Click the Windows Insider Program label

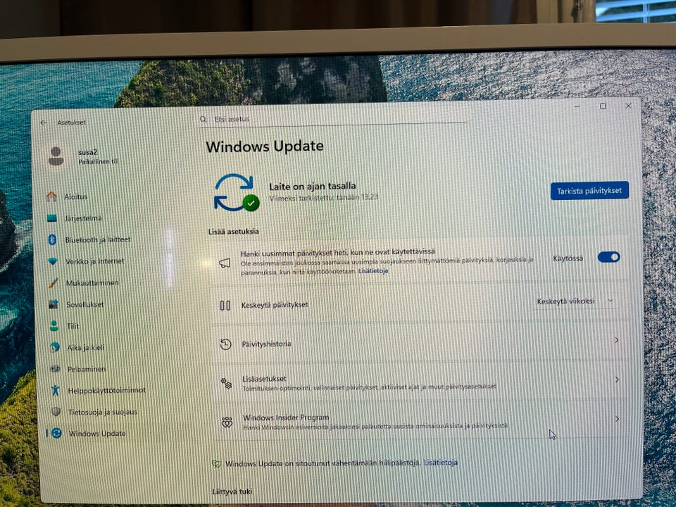(x=286, y=418)
